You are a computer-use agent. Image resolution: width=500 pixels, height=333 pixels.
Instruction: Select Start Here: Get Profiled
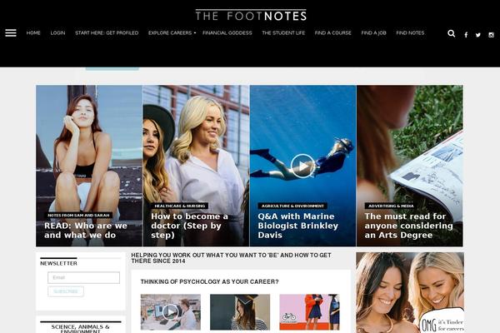pyautogui.click(x=107, y=32)
